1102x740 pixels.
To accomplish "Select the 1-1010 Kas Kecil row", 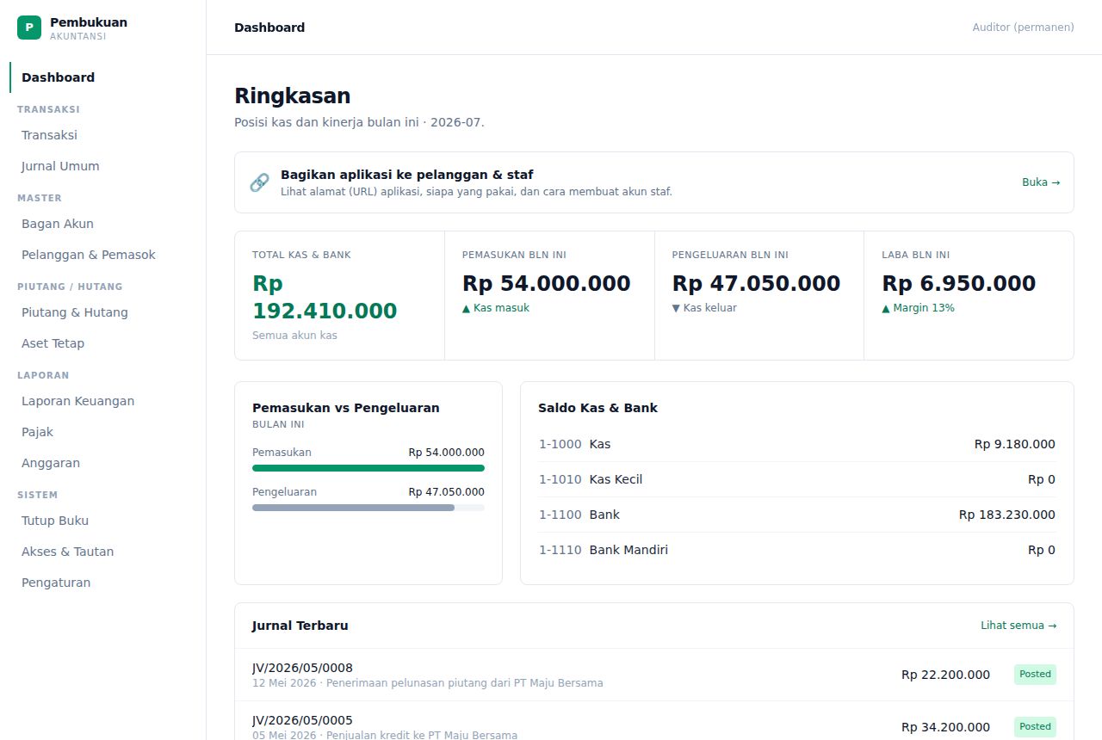I will [x=797, y=479].
